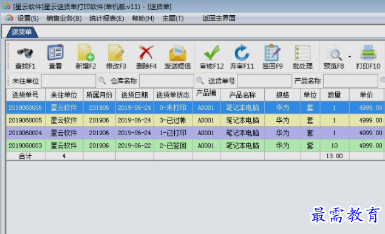Click status cell 0-未打印
This screenshot has width=385, height=234.
click(173, 107)
